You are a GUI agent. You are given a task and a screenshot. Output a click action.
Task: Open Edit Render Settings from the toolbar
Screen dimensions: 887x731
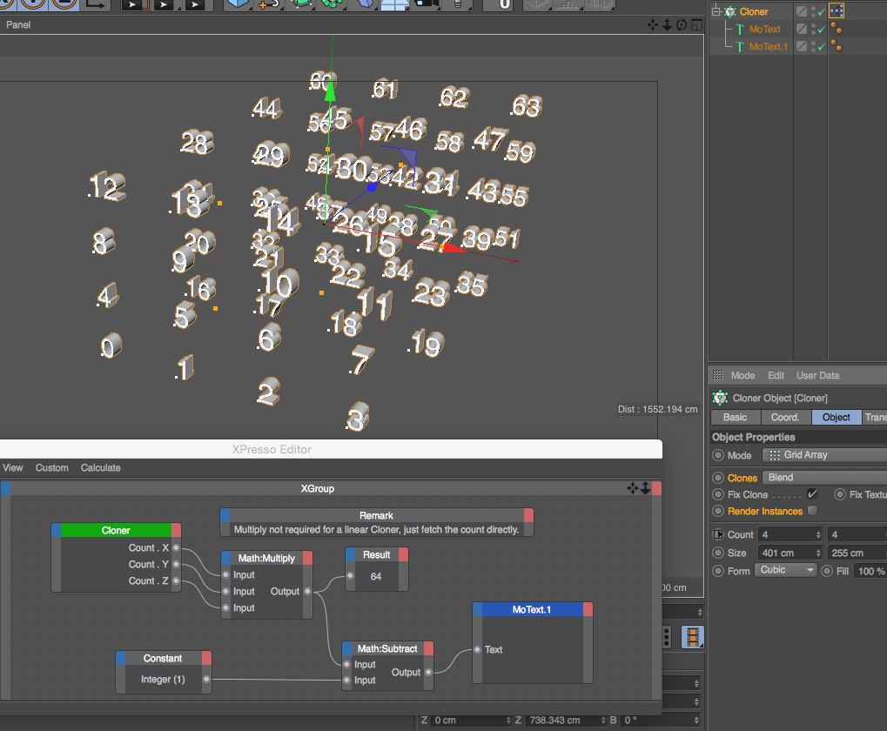193,5
